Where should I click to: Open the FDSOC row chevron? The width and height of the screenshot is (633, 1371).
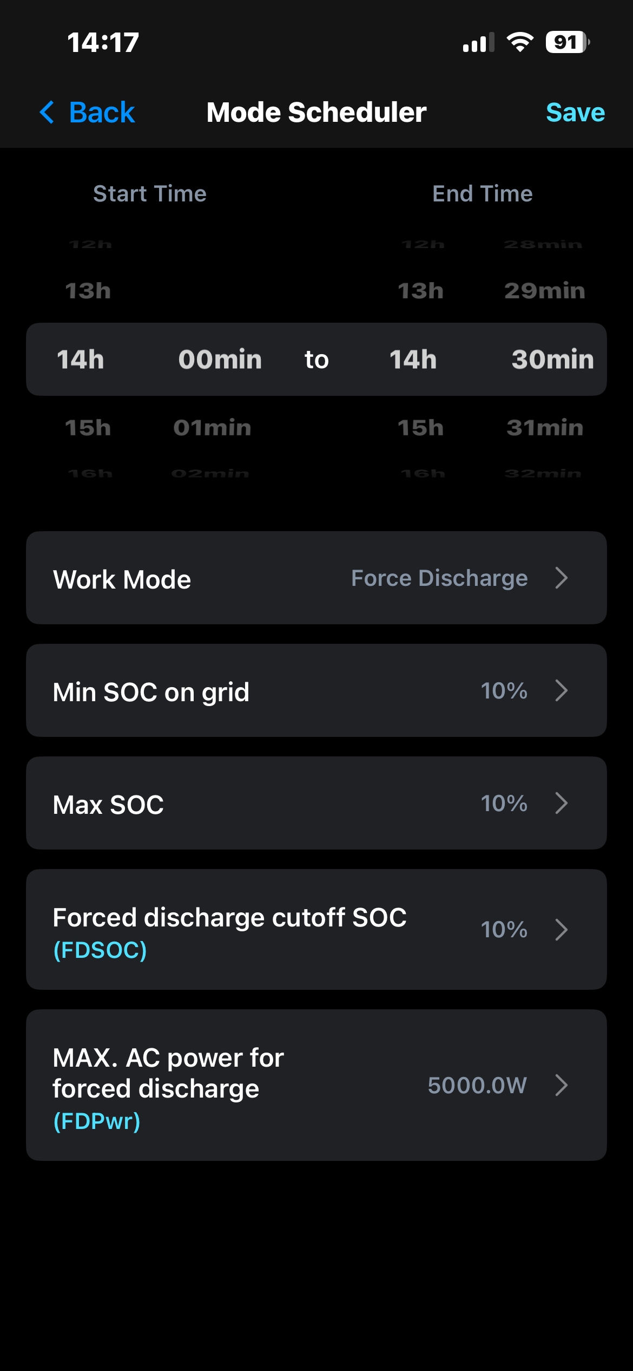coord(562,930)
